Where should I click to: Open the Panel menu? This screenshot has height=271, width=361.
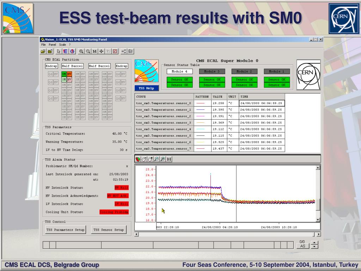pos(52,45)
